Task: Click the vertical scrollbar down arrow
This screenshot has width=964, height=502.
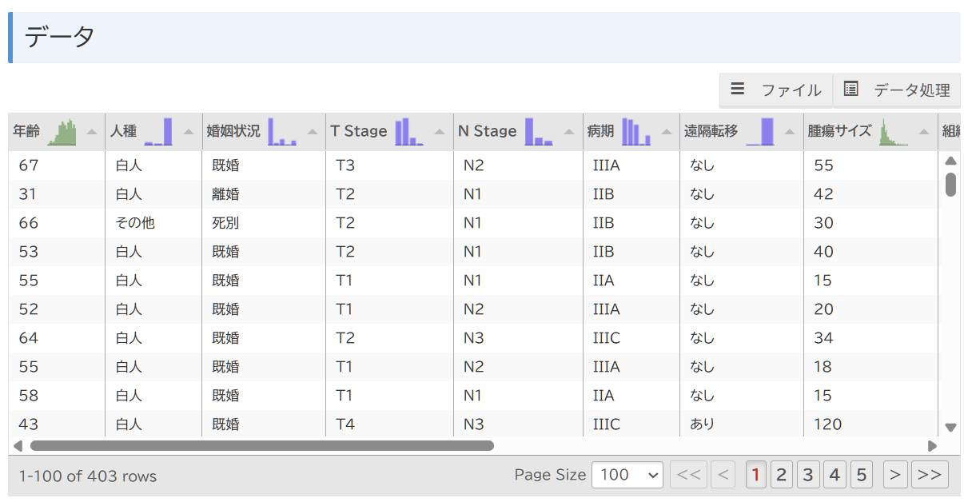Action: (950, 428)
